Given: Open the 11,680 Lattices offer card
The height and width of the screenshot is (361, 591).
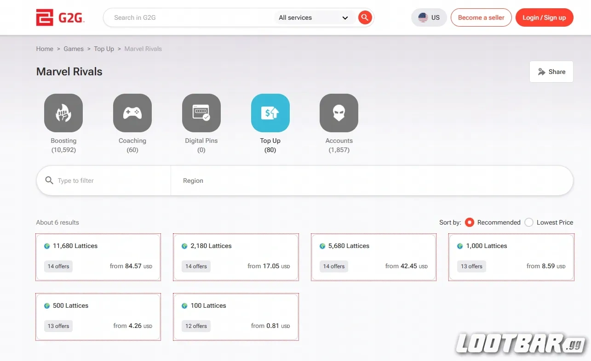Looking at the screenshot, I should click(x=98, y=257).
